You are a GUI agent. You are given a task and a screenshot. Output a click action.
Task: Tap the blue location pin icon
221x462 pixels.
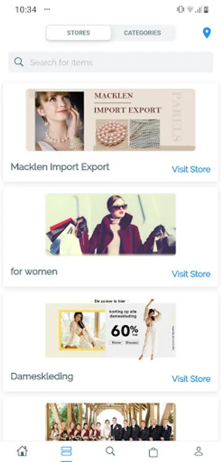pos(207,33)
